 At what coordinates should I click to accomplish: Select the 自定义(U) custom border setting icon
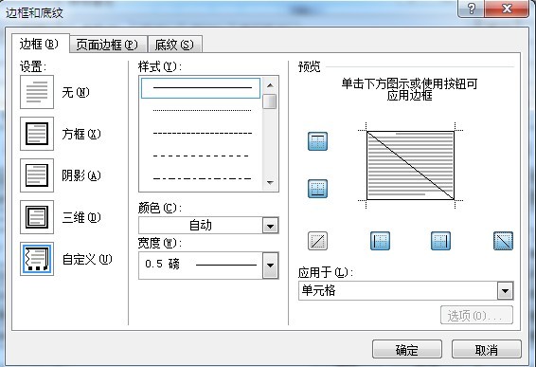[x=37, y=259]
